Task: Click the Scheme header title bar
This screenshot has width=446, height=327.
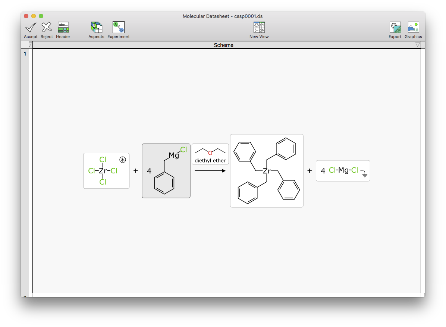Action: [x=224, y=45]
